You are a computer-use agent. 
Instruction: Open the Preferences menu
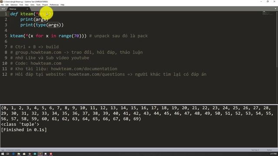[x=54, y=5]
